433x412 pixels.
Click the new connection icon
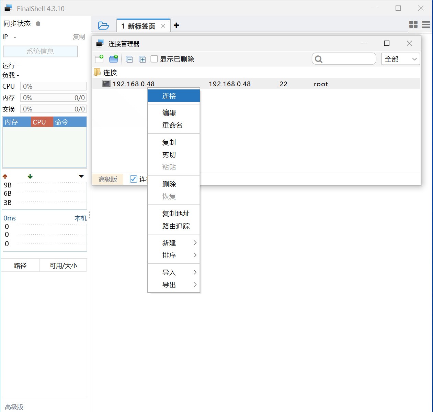coord(99,59)
